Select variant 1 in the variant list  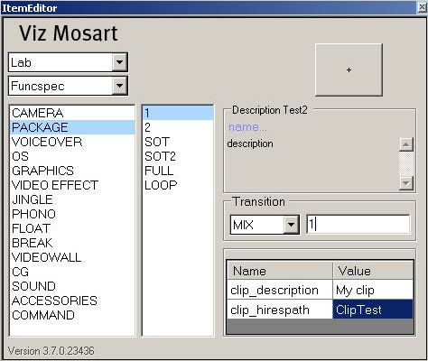(178, 113)
